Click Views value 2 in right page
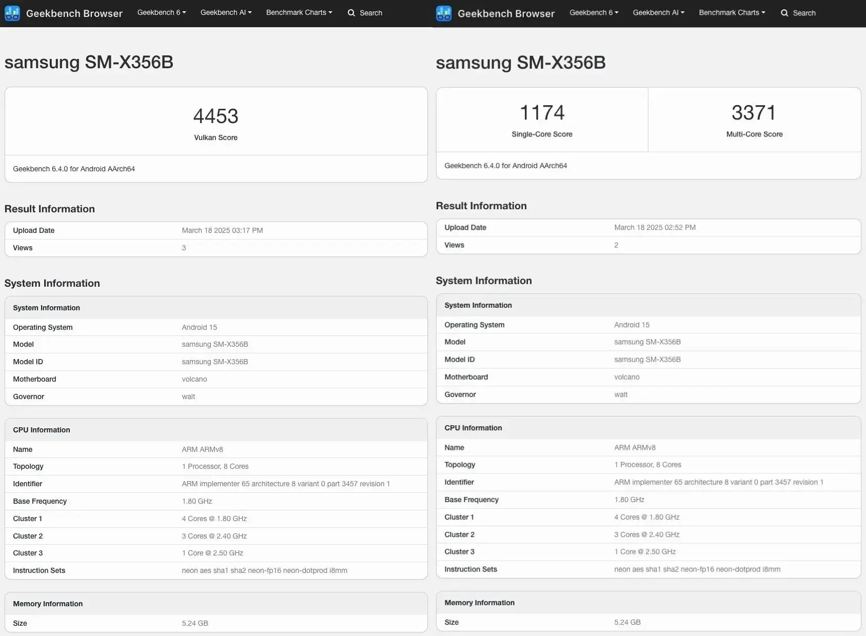 pos(616,245)
